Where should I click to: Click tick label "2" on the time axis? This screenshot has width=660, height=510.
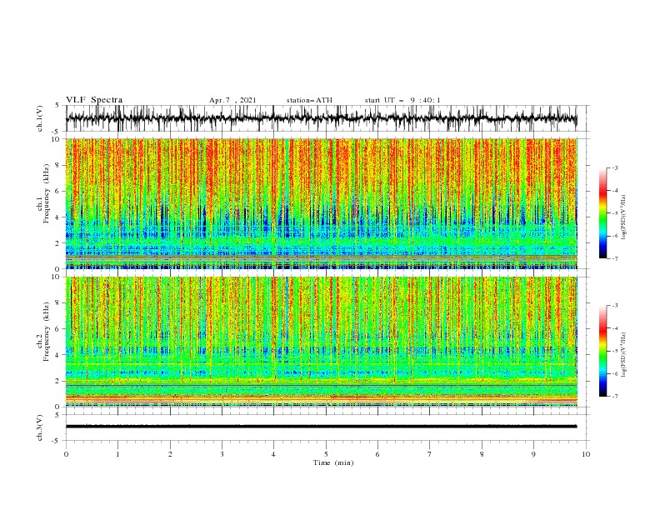click(170, 454)
